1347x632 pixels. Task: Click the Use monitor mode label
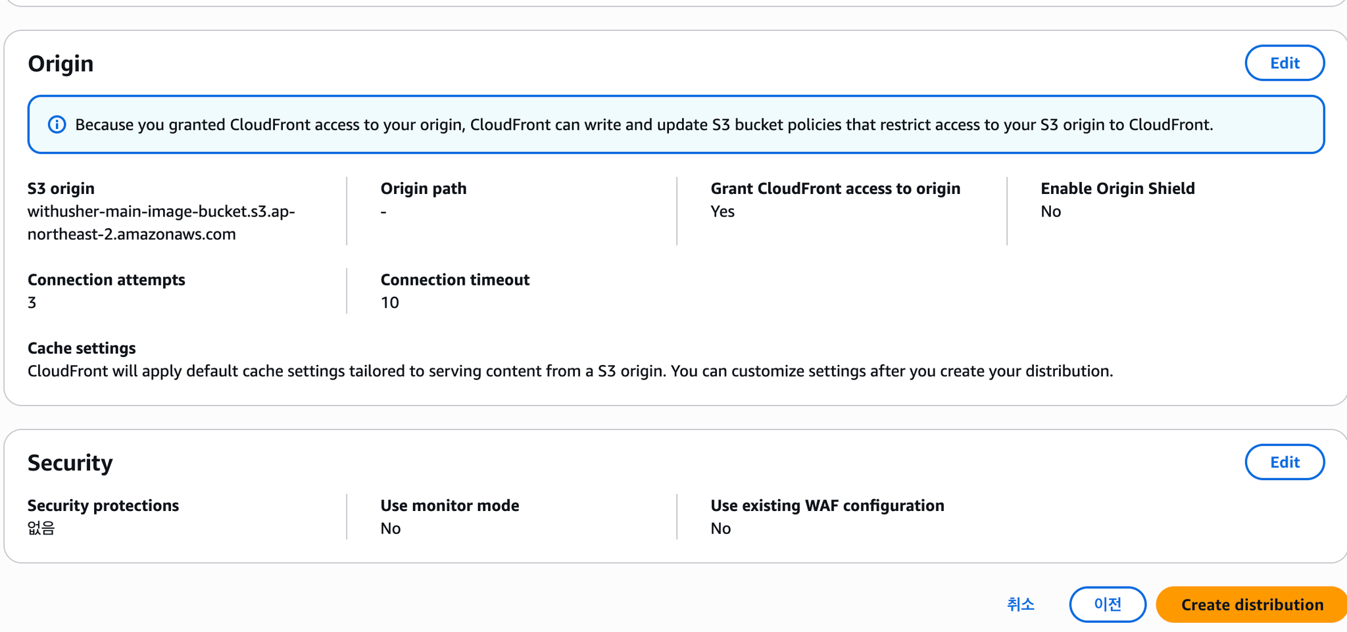point(450,506)
